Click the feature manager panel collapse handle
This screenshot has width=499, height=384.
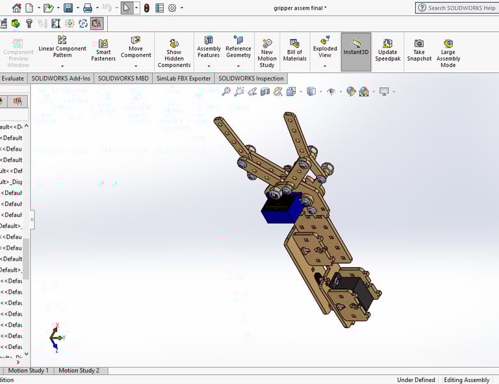[32, 219]
